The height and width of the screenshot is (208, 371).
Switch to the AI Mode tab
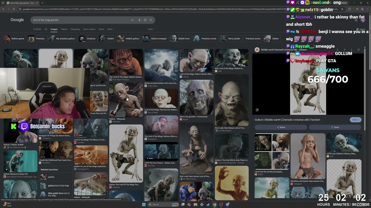click(x=37, y=29)
